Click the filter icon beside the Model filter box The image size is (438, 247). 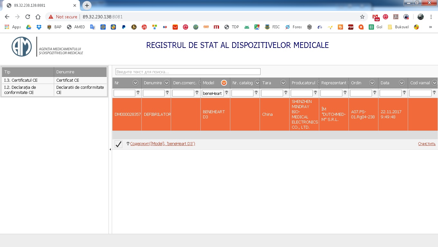pyautogui.click(x=226, y=93)
